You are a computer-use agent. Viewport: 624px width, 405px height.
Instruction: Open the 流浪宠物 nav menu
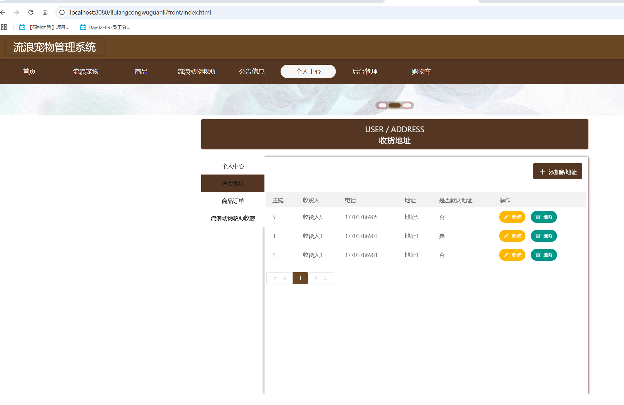[86, 71]
